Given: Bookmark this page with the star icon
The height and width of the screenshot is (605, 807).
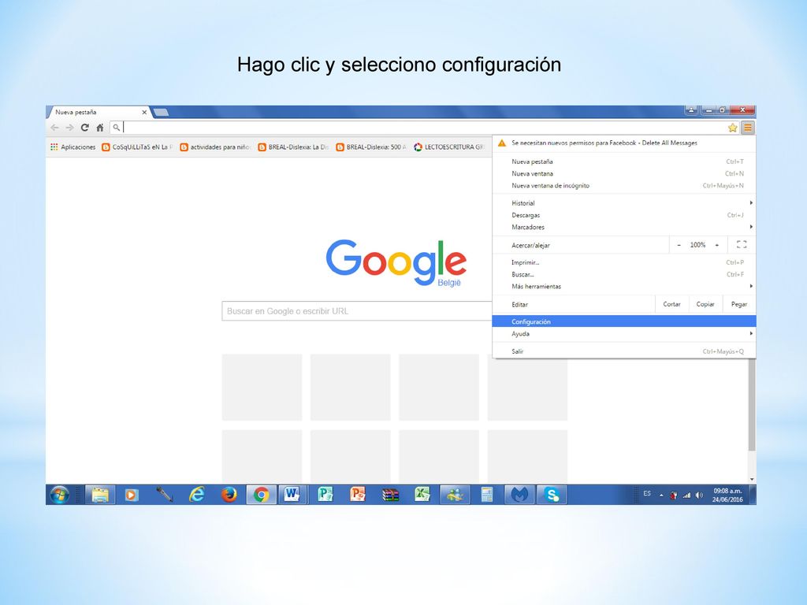Looking at the screenshot, I should point(732,128).
